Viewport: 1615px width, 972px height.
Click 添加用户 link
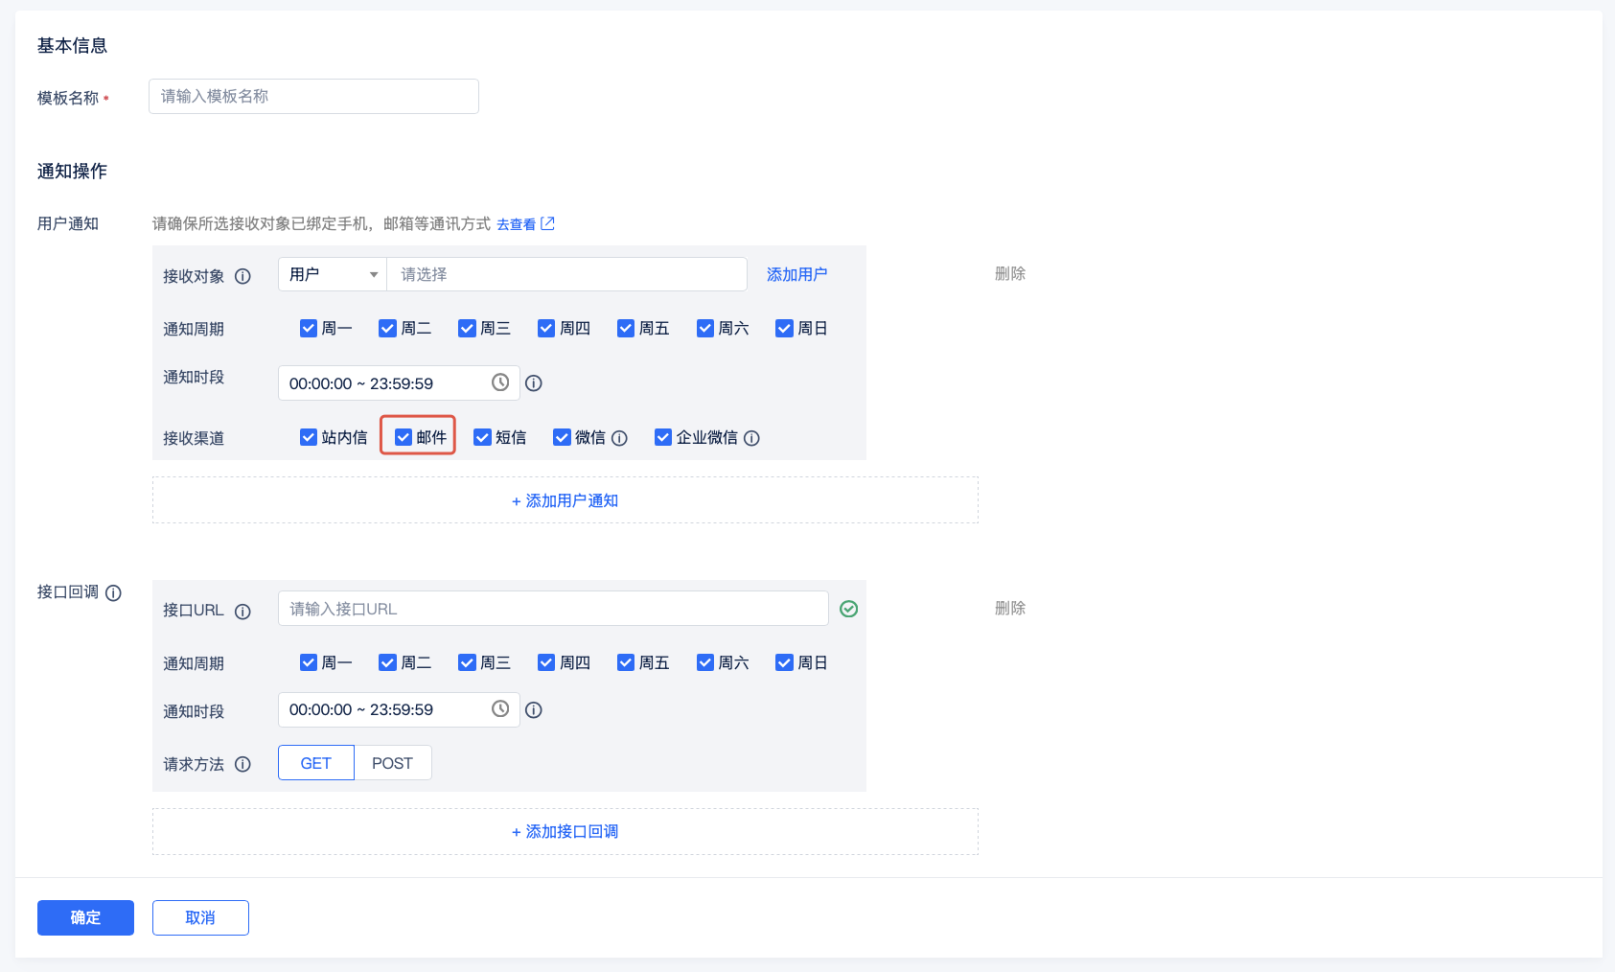click(796, 274)
